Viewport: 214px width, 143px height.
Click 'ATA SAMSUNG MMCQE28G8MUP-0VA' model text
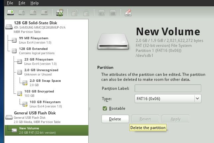click(x=39, y=28)
